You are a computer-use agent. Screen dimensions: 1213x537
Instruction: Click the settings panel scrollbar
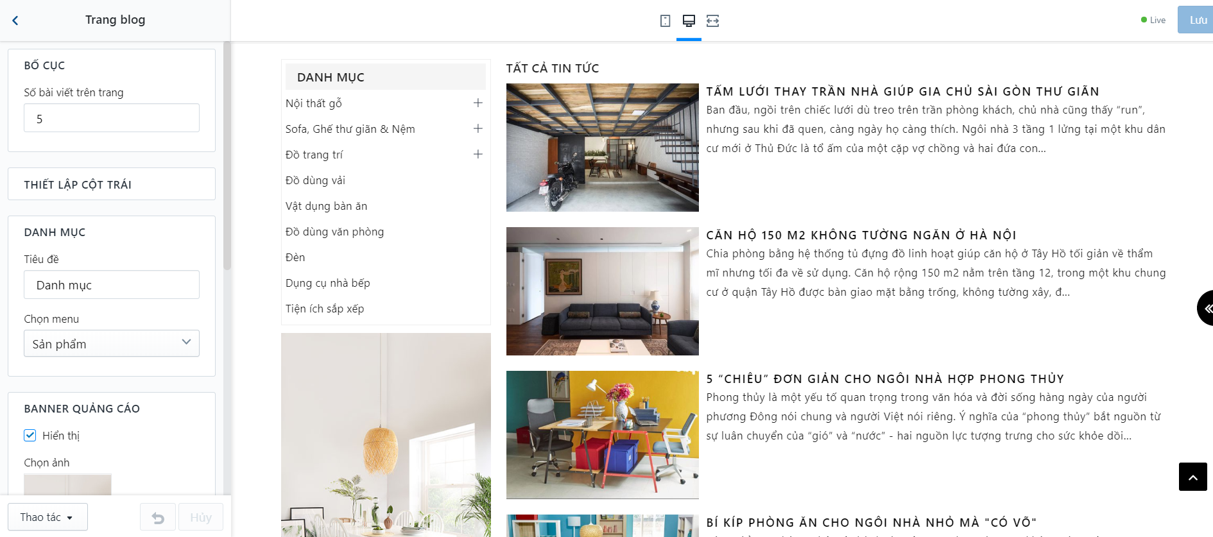(x=227, y=155)
